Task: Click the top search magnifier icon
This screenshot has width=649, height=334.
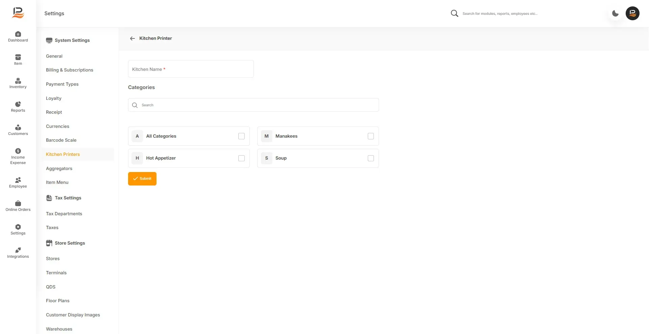Action: click(455, 13)
